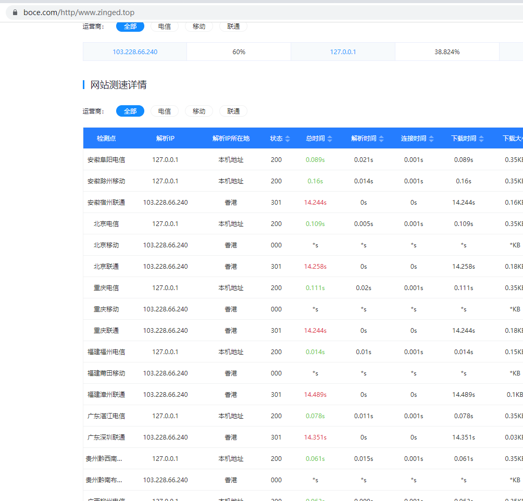Click the 下载时间 sort arrows

pyautogui.click(x=481, y=139)
